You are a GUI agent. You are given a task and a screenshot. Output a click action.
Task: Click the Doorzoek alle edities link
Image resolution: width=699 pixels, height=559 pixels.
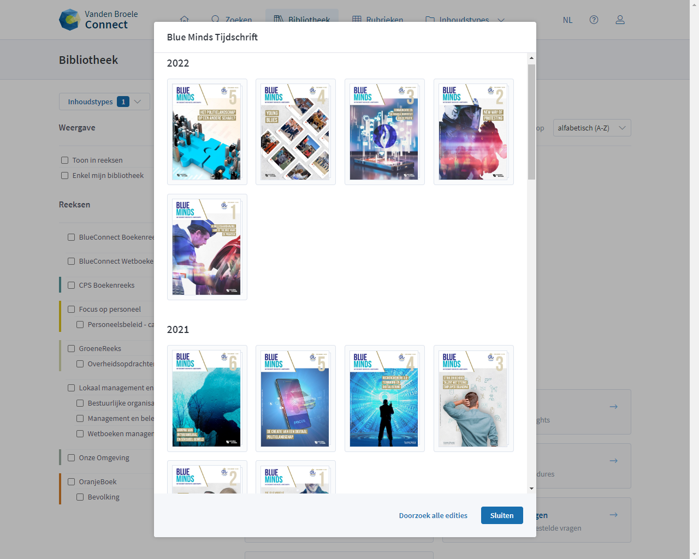coord(433,515)
